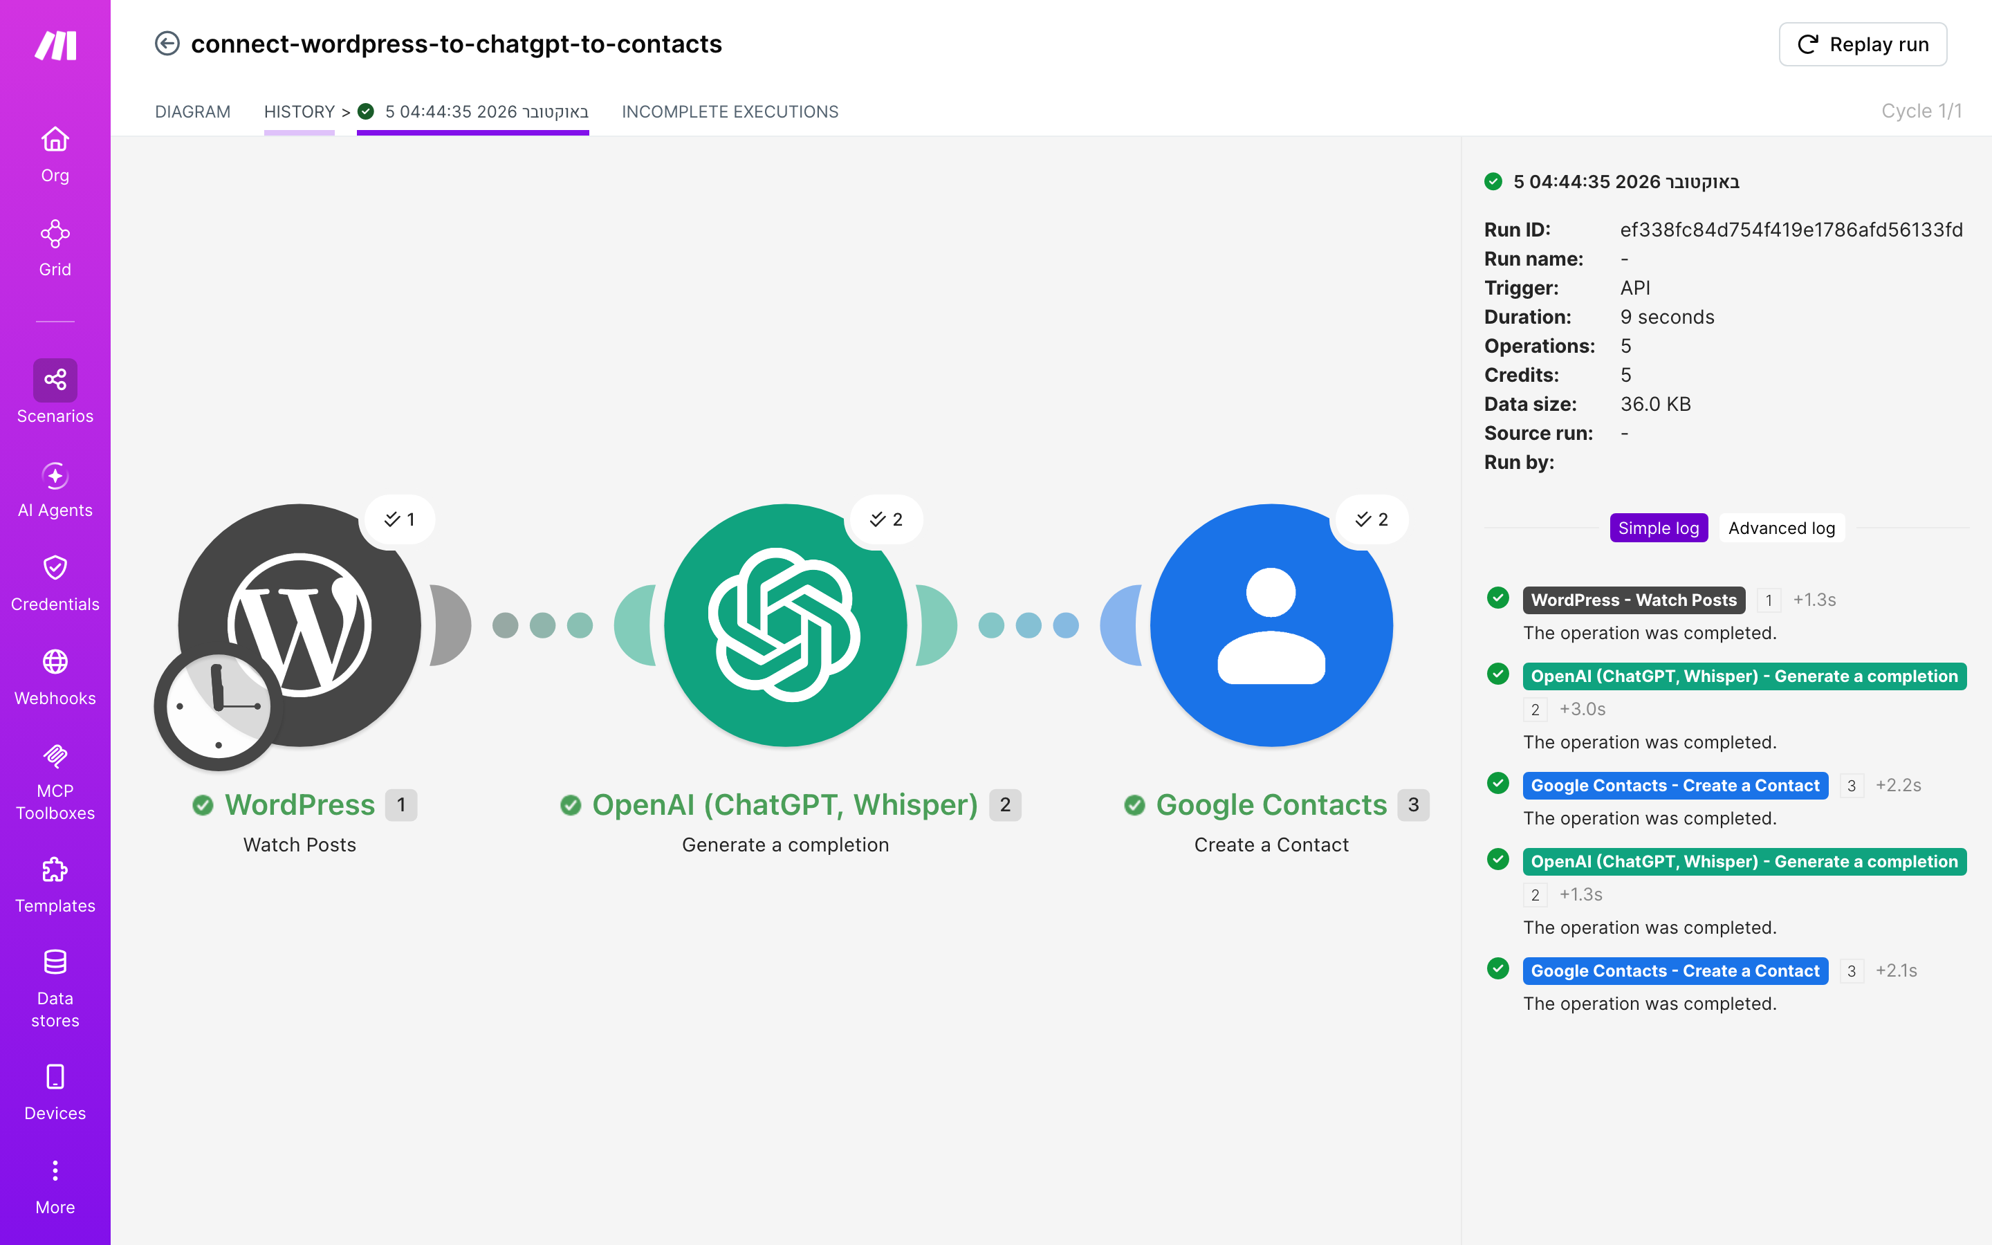Go to Scenarios section
This screenshot has width=1992, height=1245.
pos(55,392)
